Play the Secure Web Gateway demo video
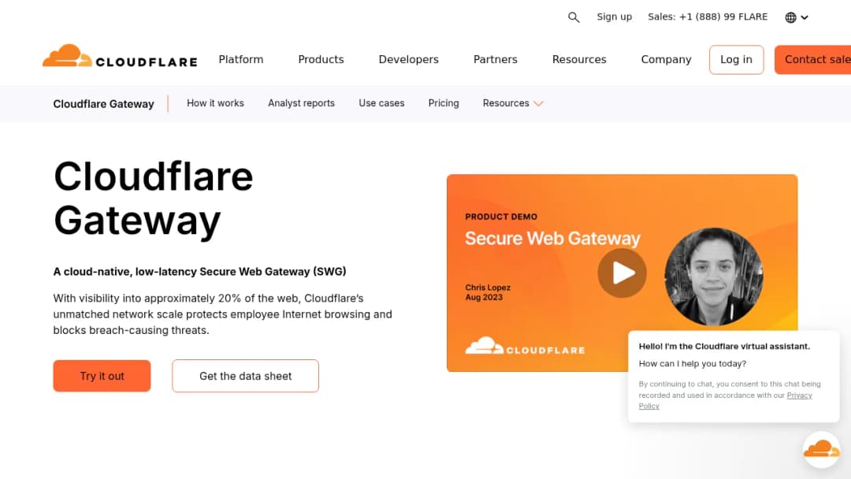 (622, 273)
